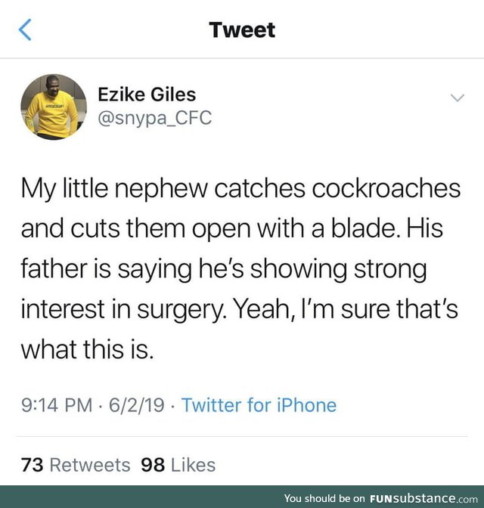Screen dimensions: 484x508
Task: Tap the line ending "what this is."
Action: (87, 349)
